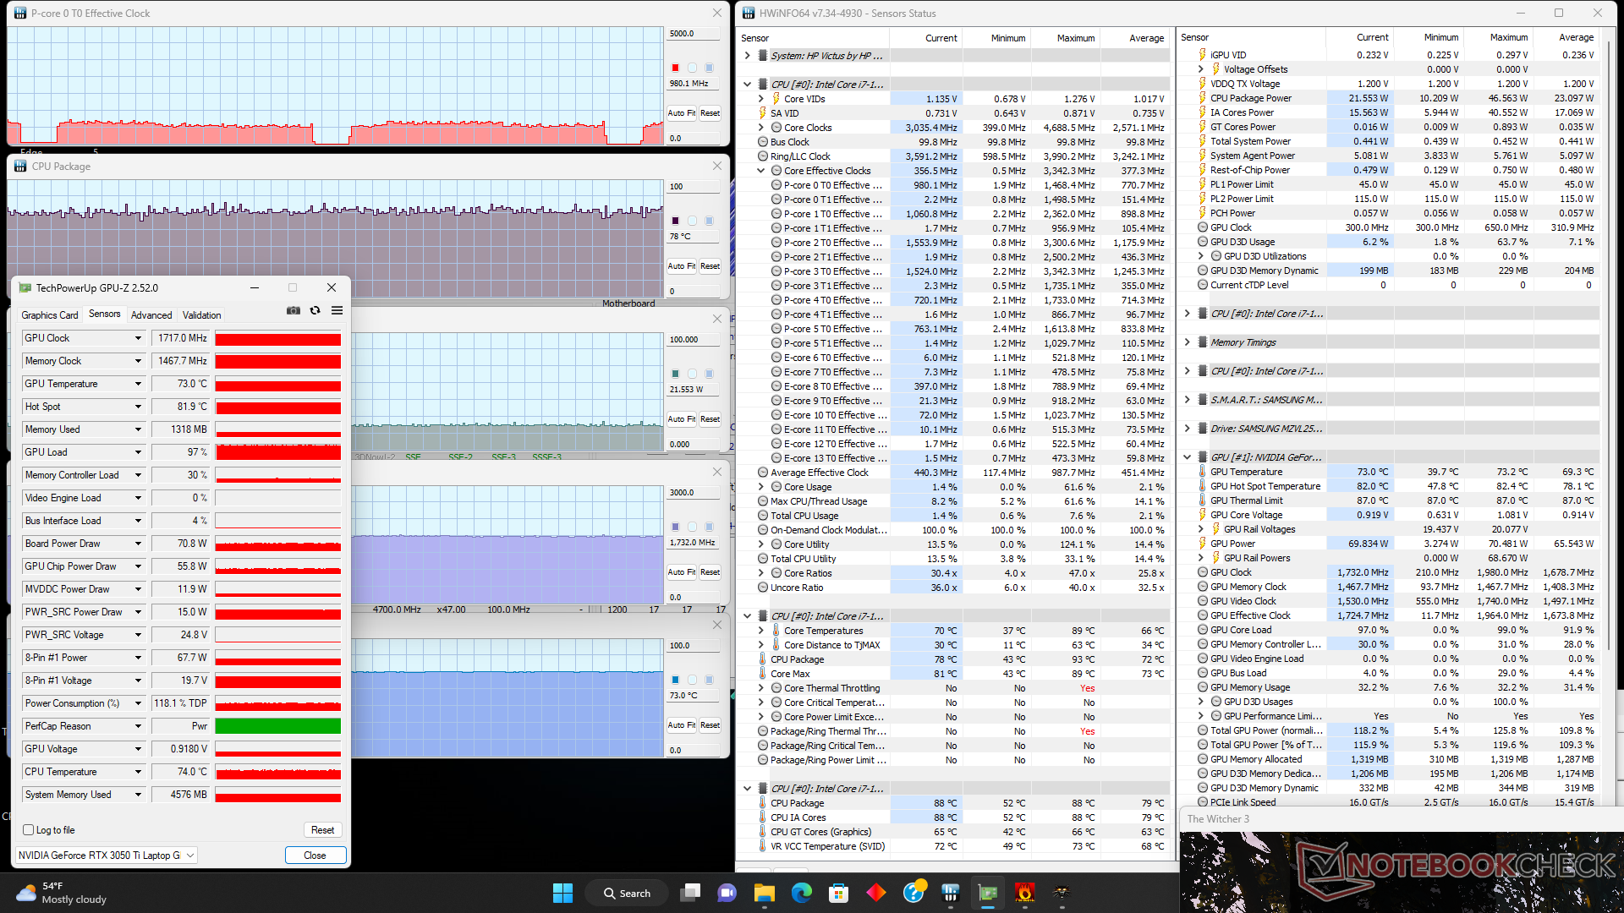Click the GPU-Z Close button
The image size is (1624, 913).
click(315, 856)
